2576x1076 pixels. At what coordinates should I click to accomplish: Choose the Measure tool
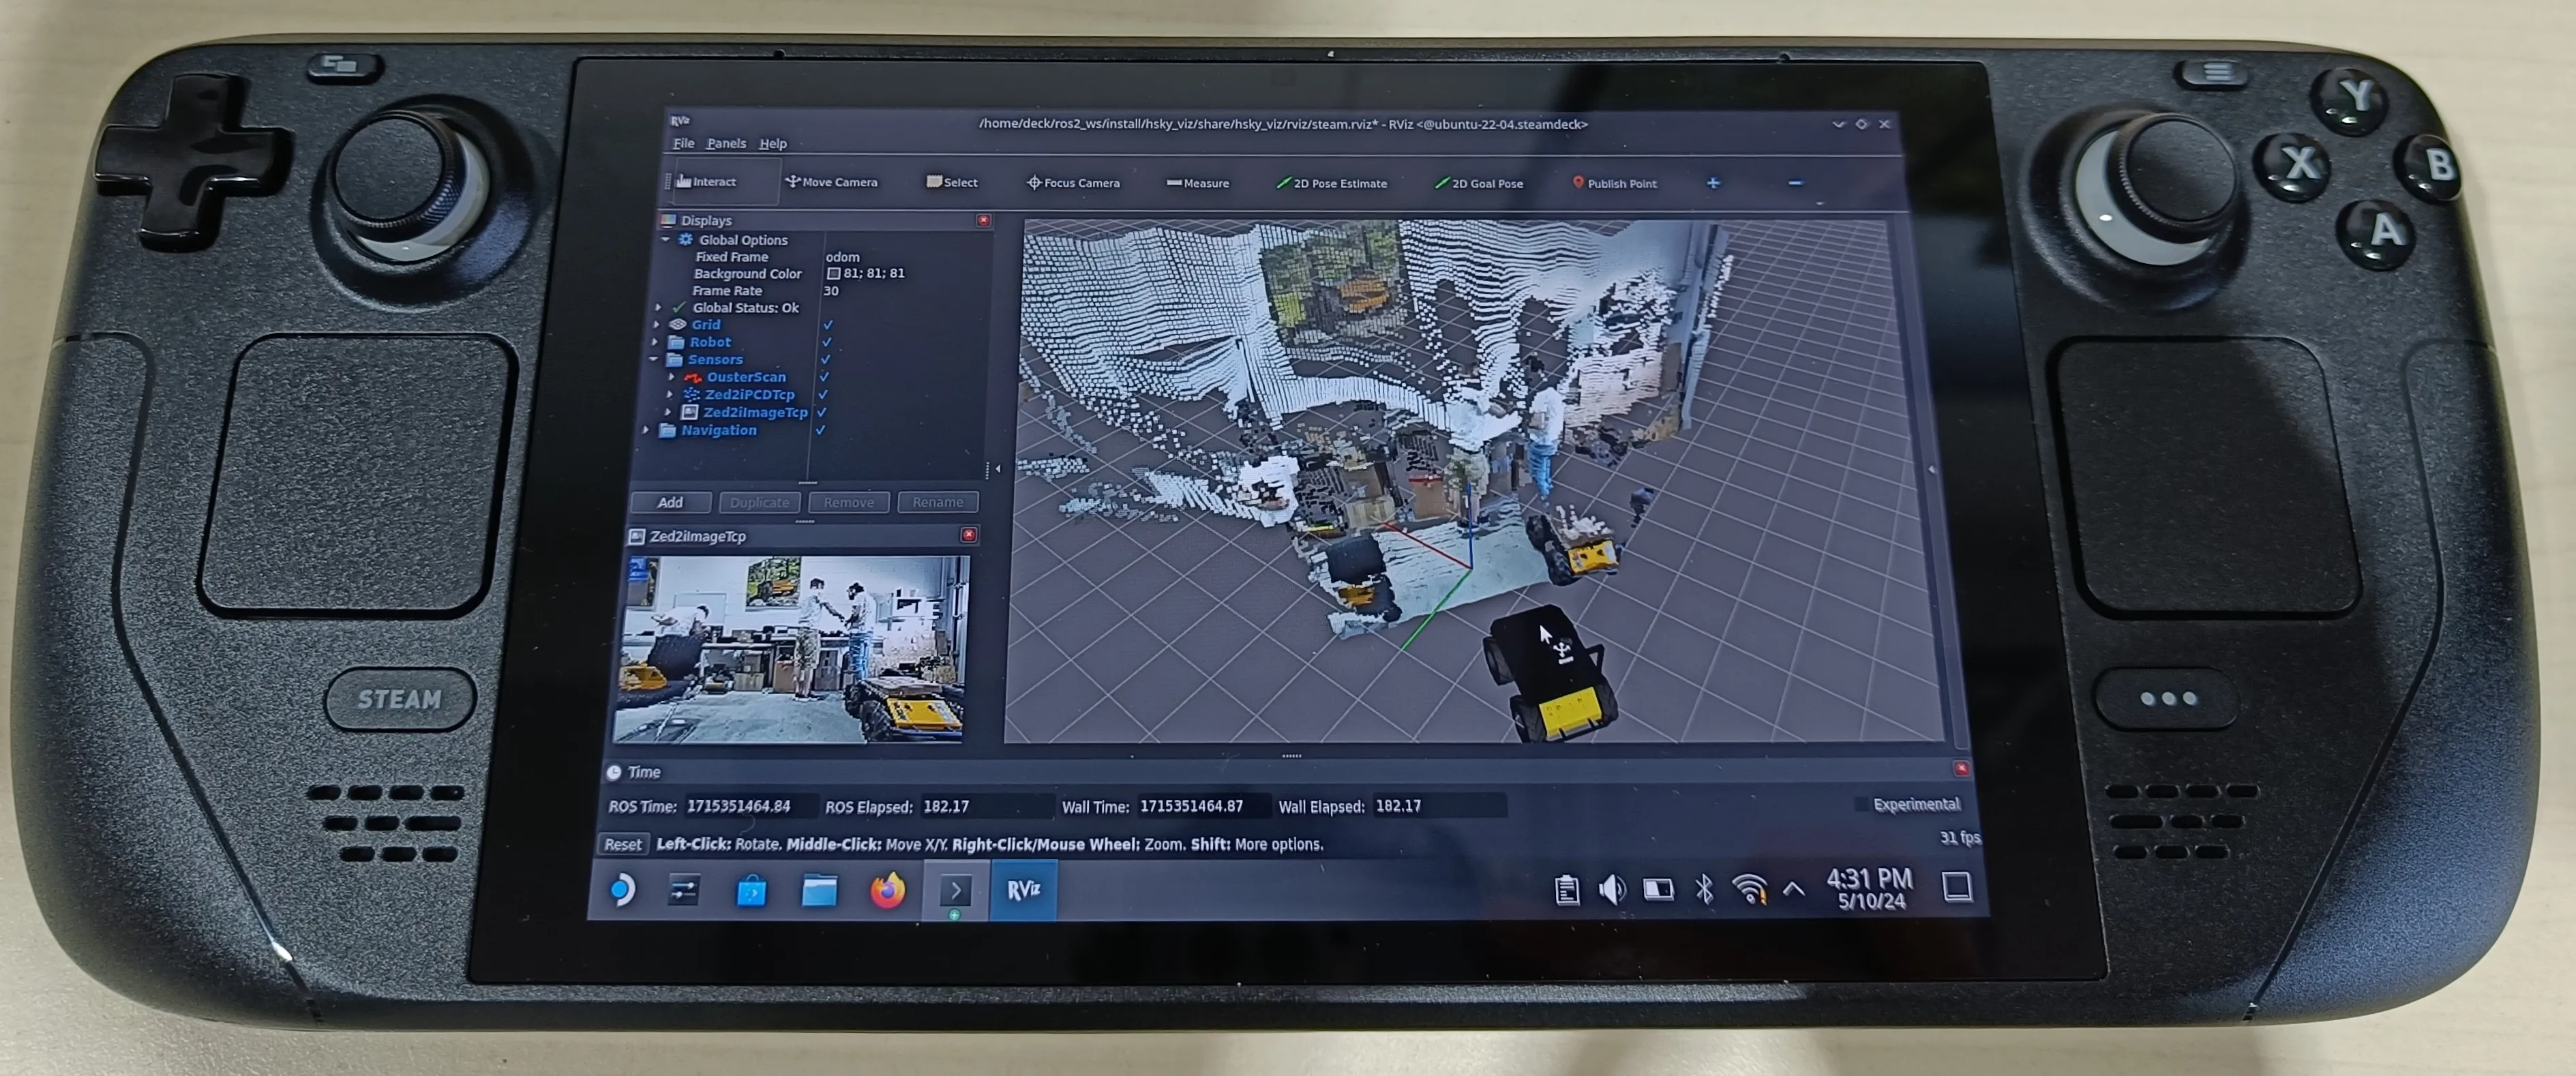point(1197,183)
